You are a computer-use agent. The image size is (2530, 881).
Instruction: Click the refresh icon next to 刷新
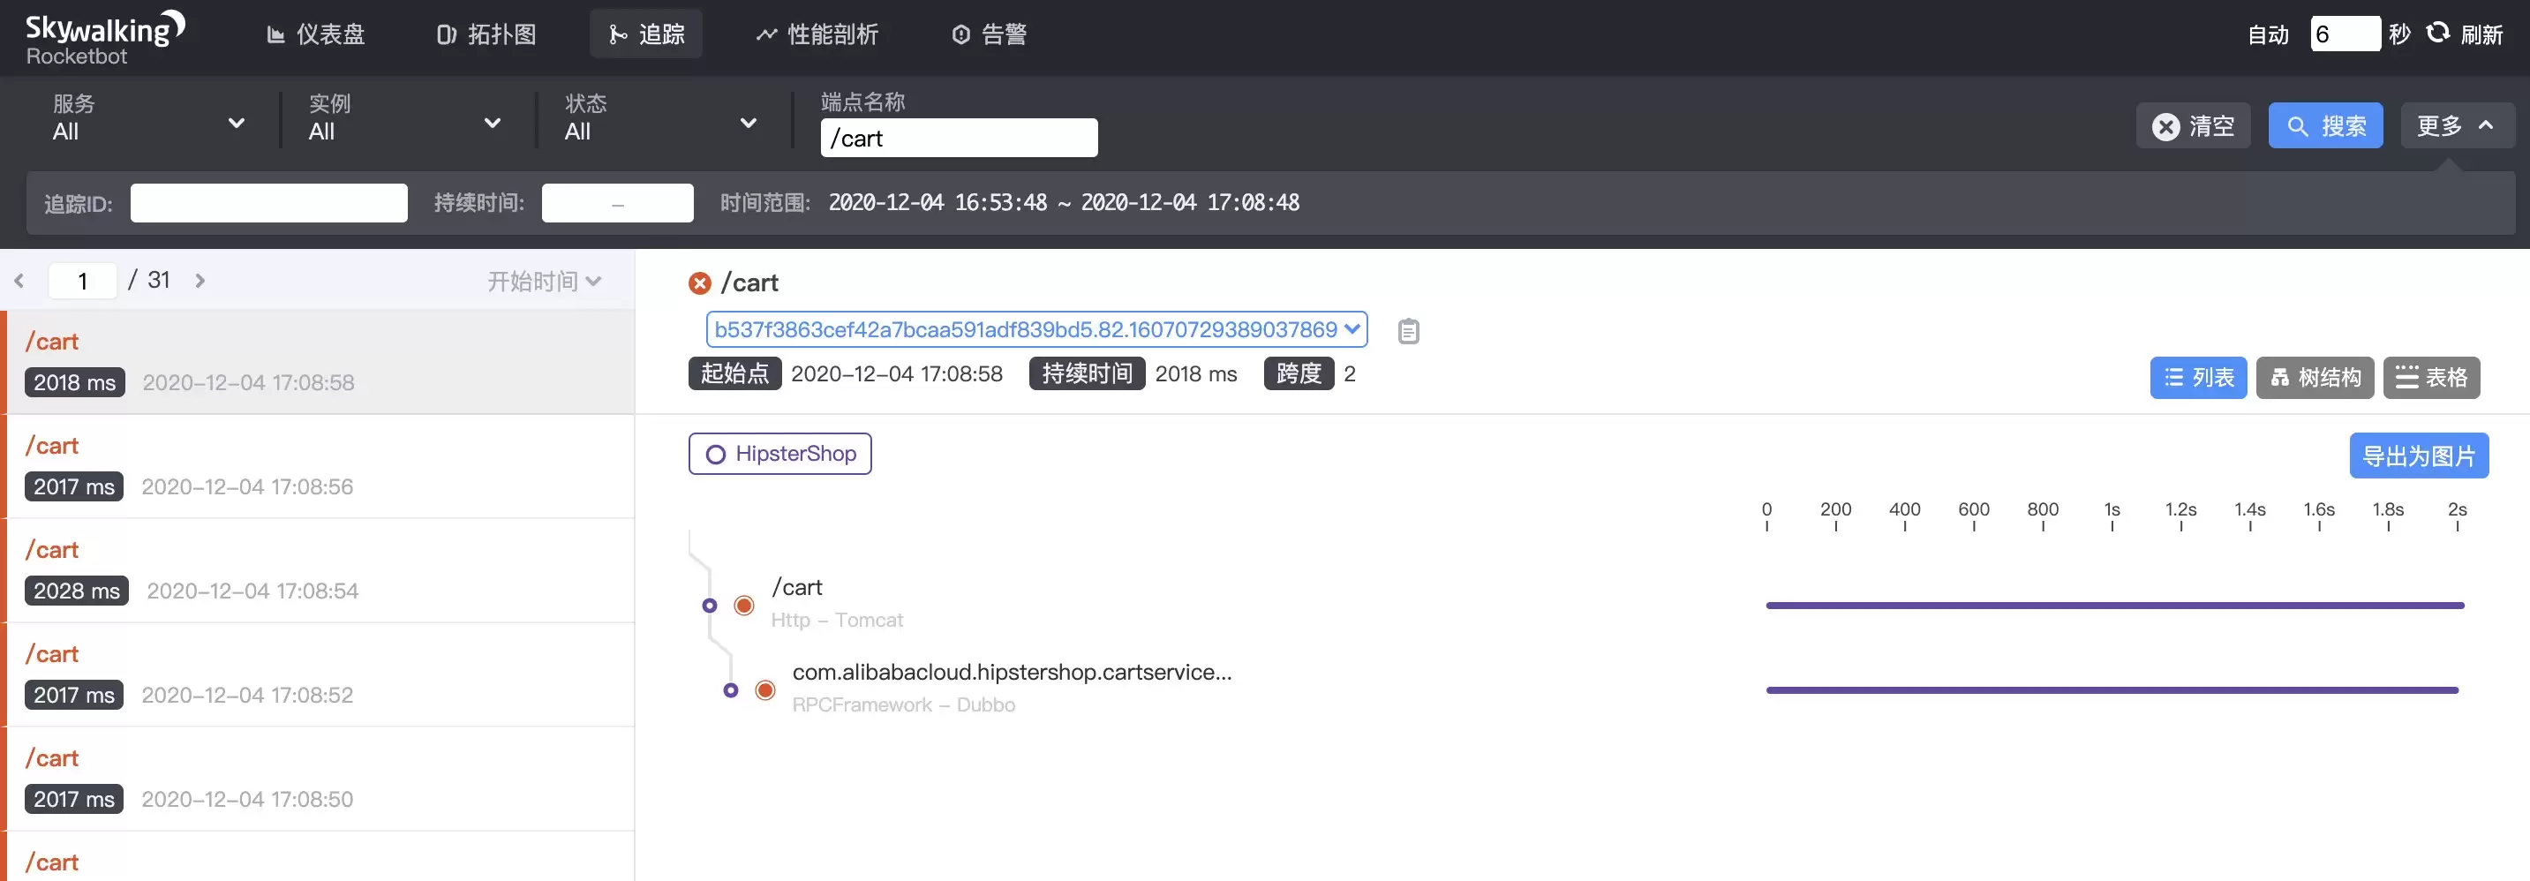[x=2437, y=34]
